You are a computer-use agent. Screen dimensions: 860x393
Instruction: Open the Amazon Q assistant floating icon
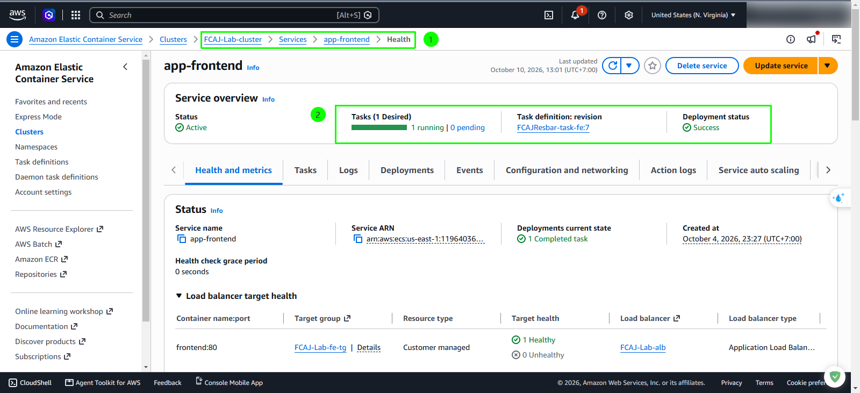point(839,198)
